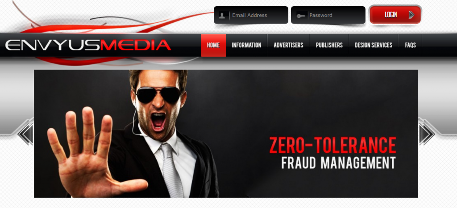The height and width of the screenshot is (208, 457).
Task: Open the Publishers menu item
Action: tap(329, 45)
